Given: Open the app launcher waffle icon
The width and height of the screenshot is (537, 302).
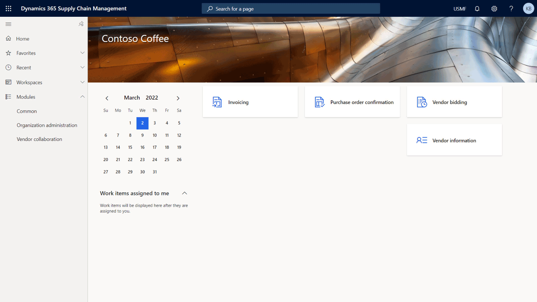Looking at the screenshot, I should click(8, 8).
